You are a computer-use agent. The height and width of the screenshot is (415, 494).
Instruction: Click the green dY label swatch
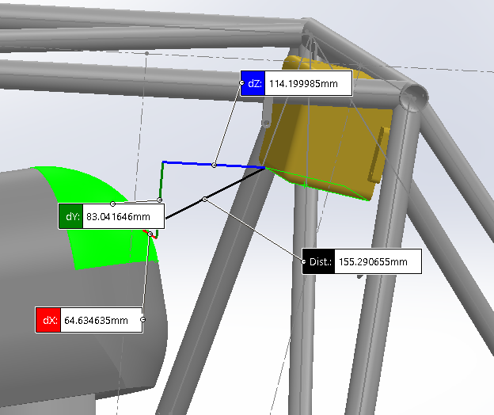coord(70,215)
